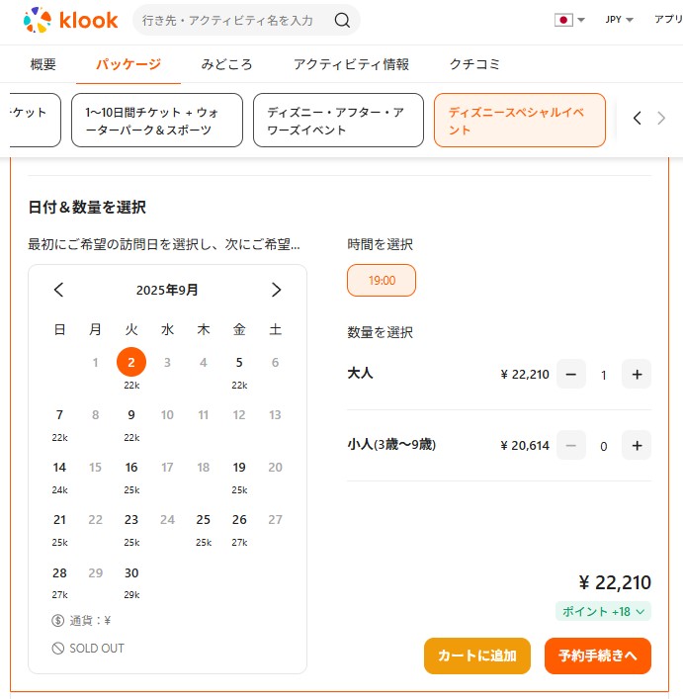Click the 数量を選択 label
The image size is (683, 699).
380,332
